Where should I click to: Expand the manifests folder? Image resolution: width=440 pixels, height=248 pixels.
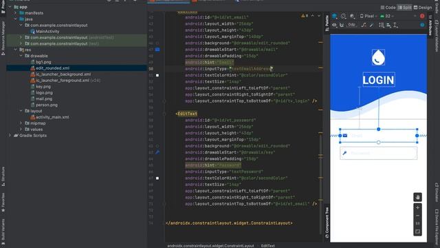pos(15,13)
